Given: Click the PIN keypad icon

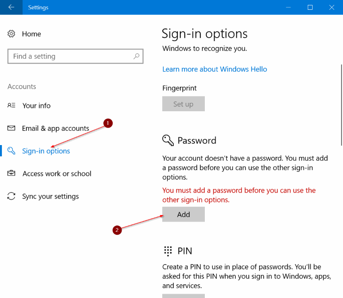Looking at the screenshot, I should coord(168,251).
